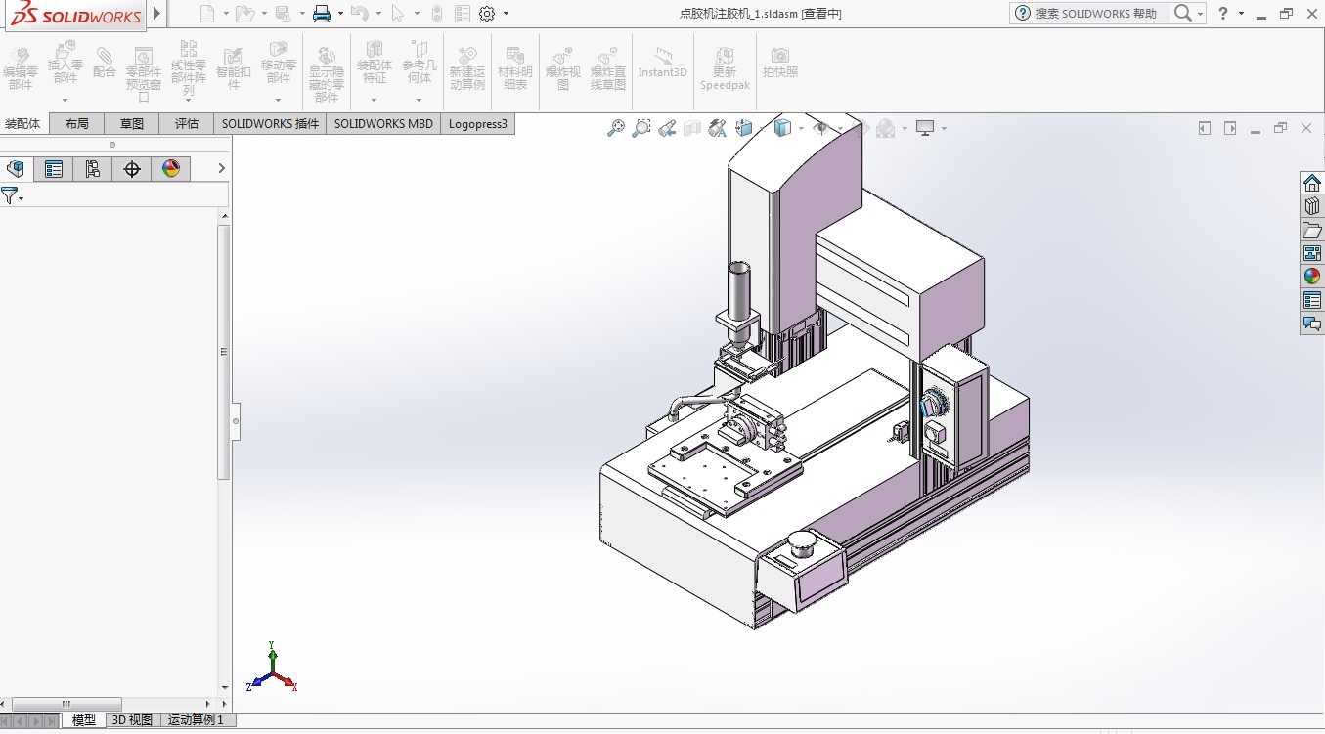Screen dimensions: 1325x734
Task: Switch to the Layout (布局) tab
Action: 77,124
